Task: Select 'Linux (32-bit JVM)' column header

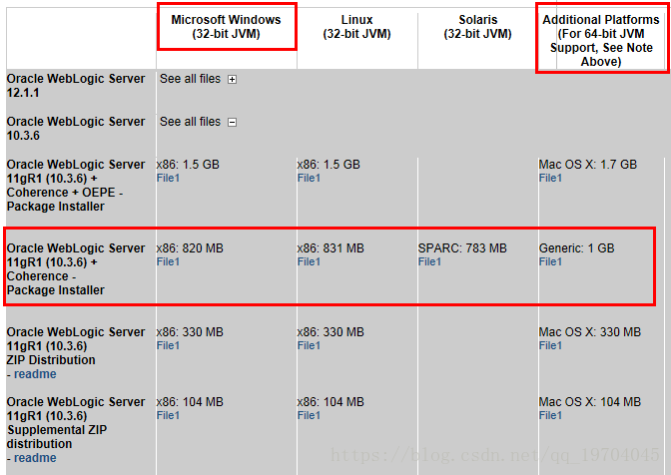Action: [x=356, y=27]
